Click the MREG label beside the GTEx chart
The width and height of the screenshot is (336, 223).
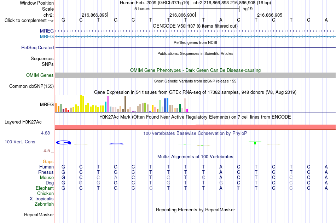click(x=47, y=105)
